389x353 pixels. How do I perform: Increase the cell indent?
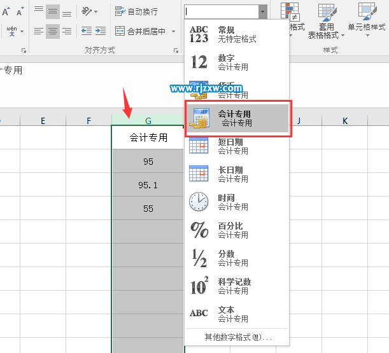tap(101, 31)
